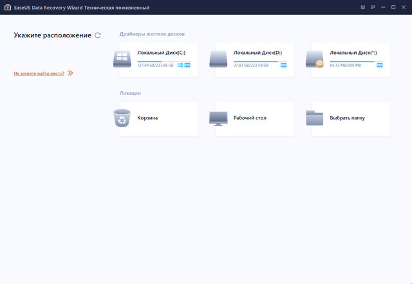Select the Локальный Диск(D:) drive icon
The width and height of the screenshot is (412, 284).
(219, 59)
